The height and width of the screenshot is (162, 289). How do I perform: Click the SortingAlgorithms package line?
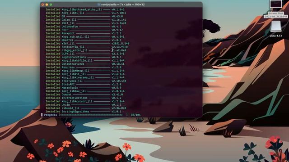pyautogui.click(x=83, y=112)
